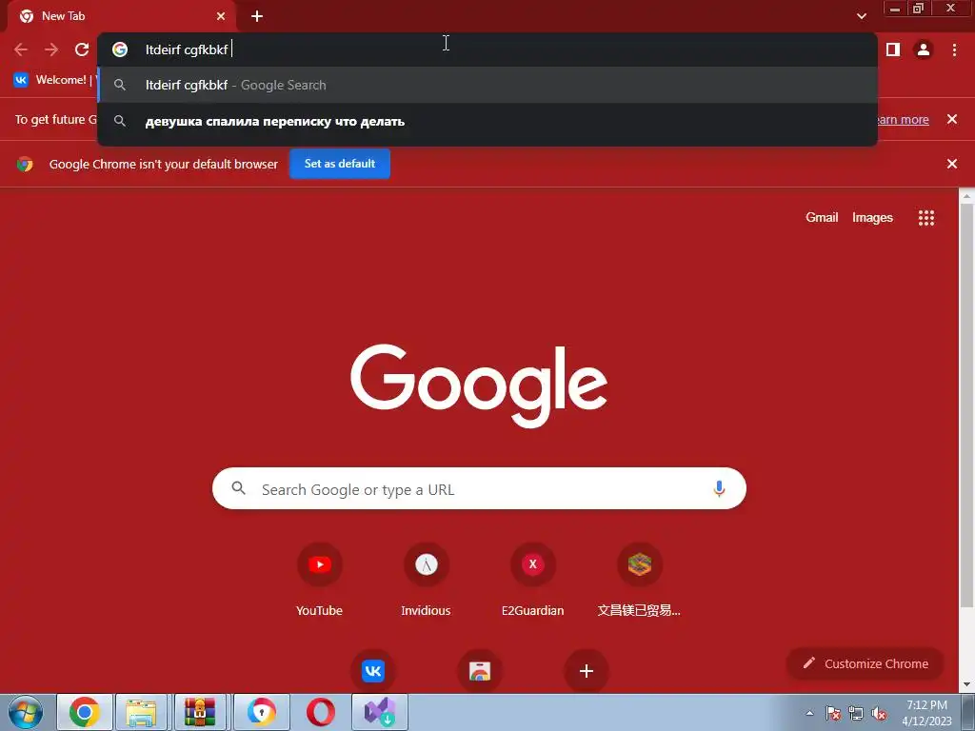This screenshot has width=975, height=731.
Task: Open the YouTube shortcut
Action: point(320,580)
